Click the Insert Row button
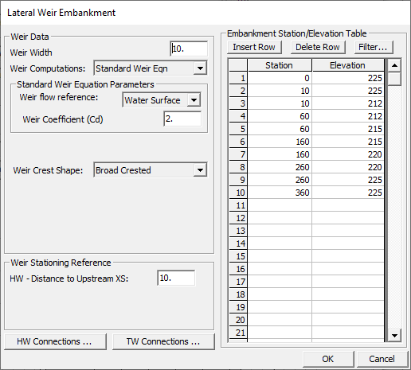This screenshot has width=411, height=370. 254,47
